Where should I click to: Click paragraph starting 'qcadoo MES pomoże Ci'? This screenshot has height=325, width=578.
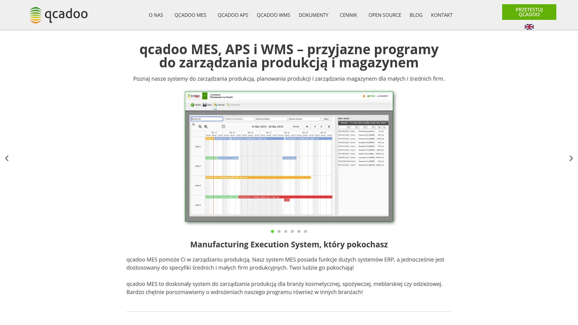285,264
